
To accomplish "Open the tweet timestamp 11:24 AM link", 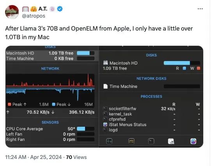I will click(x=16, y=157).
